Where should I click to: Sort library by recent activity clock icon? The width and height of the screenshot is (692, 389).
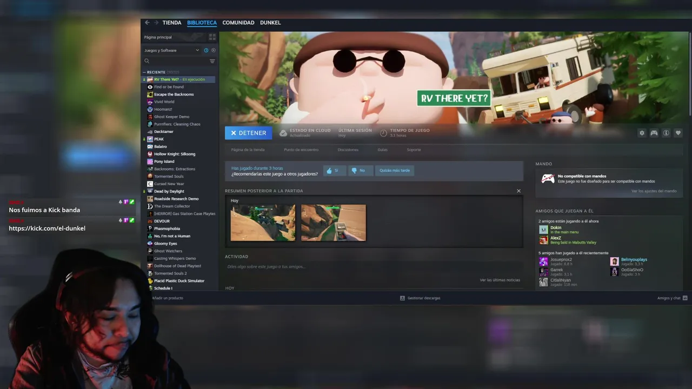[206, 50]
